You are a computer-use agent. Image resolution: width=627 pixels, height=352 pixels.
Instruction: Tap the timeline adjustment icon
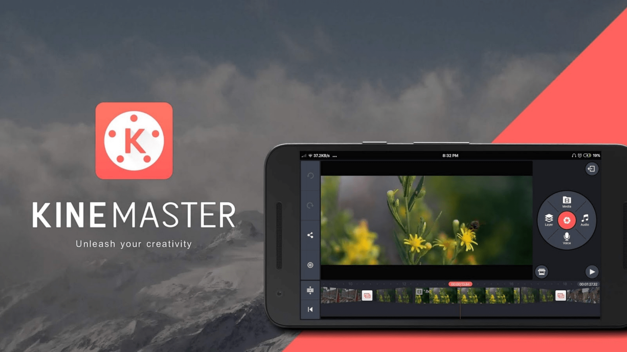tap(310, 290)
